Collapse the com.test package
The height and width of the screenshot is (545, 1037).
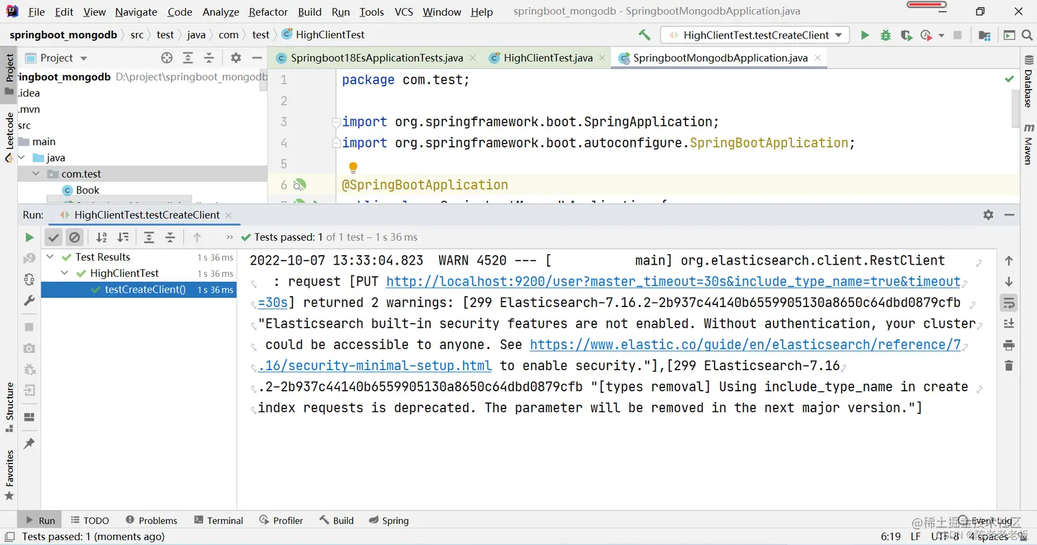point(37,174)
